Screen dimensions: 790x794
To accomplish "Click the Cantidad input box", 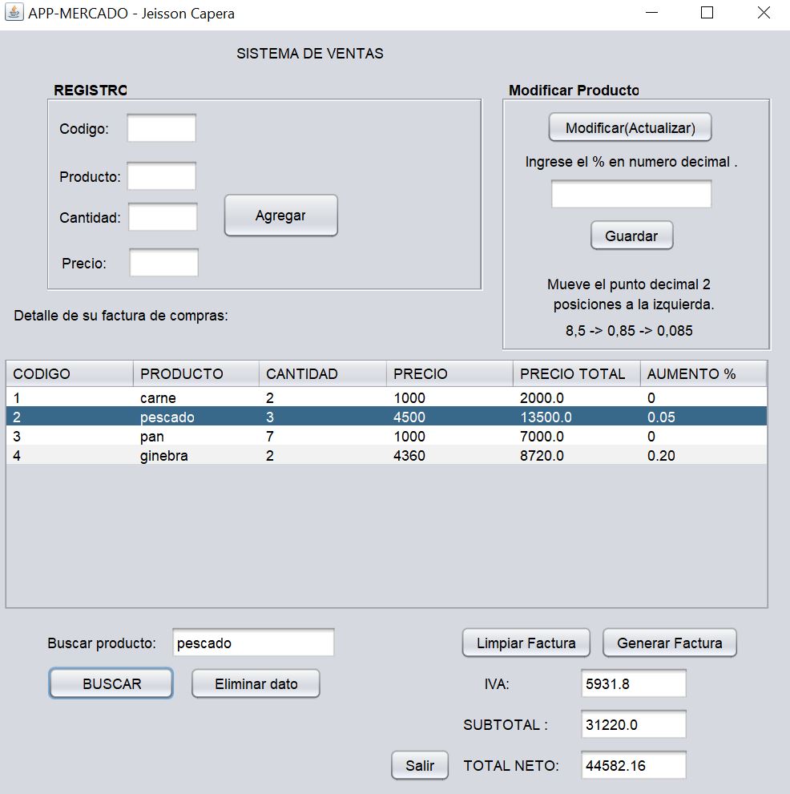I will point(162,216).
